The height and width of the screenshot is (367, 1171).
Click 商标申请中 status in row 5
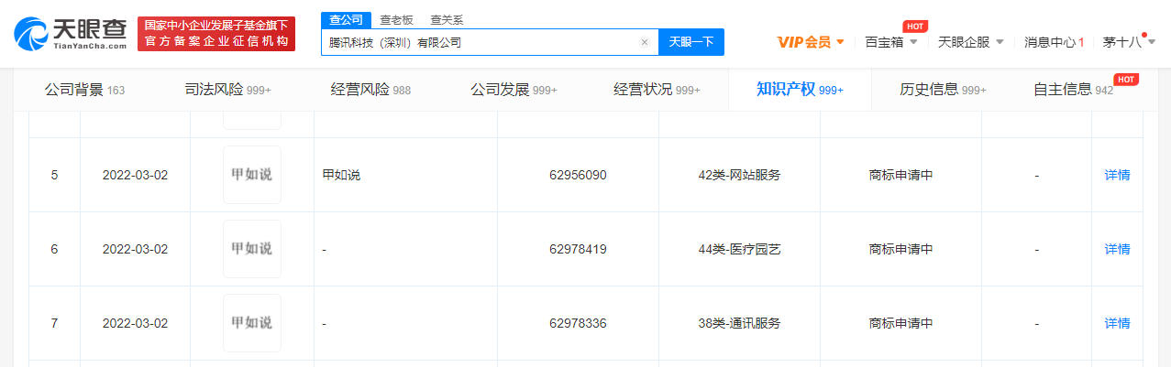click(x=900, y=175)
